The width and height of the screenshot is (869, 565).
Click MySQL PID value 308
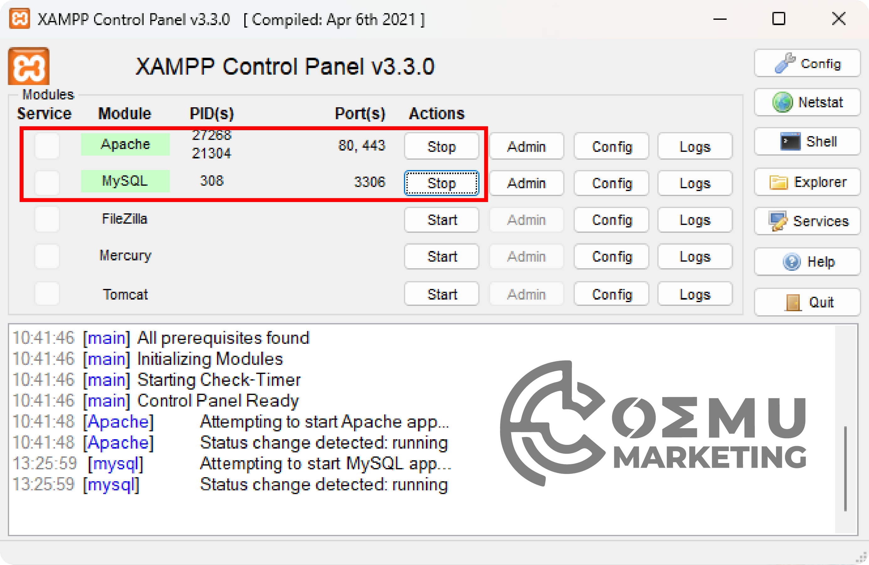212,180
